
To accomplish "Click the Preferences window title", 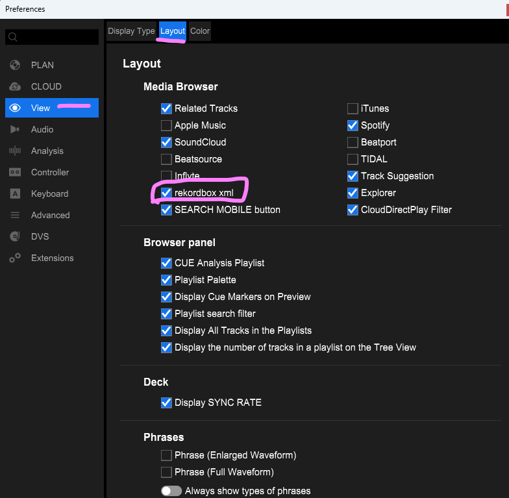I will 25,9.
